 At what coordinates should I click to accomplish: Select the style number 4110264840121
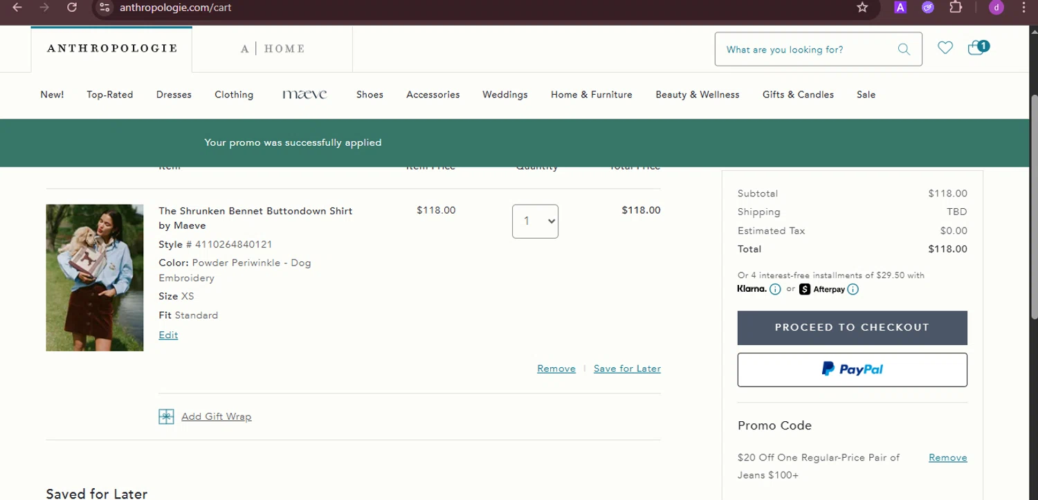pos(234,245)
